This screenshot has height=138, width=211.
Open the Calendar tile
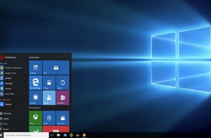[35, 68]
